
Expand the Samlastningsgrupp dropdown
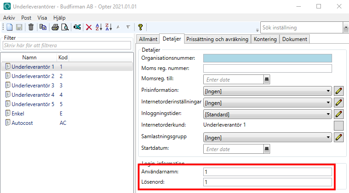coord(328,137)
